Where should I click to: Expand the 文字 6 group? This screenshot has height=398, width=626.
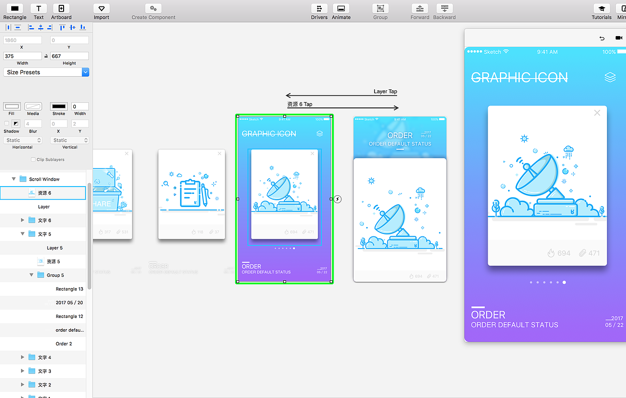point(22,220)
